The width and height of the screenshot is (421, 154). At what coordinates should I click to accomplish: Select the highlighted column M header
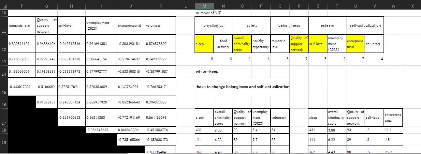point(204,6)
